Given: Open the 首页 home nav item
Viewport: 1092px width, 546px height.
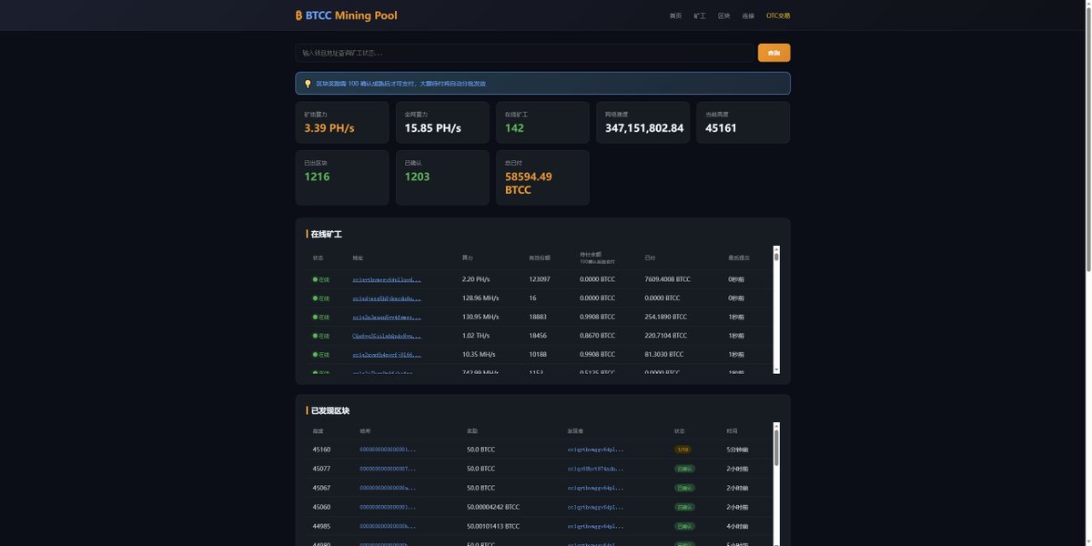Looking at the screenshot, I should [675, 15].
